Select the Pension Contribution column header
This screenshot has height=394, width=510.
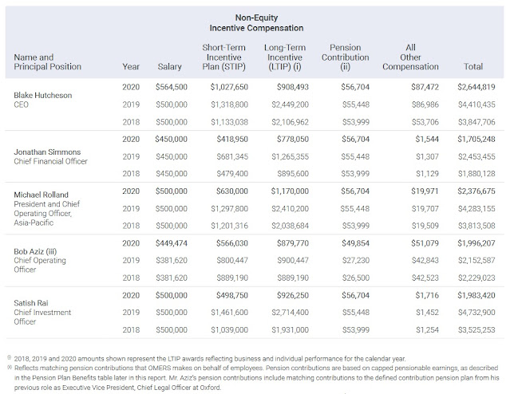click(x=345, y=57)
